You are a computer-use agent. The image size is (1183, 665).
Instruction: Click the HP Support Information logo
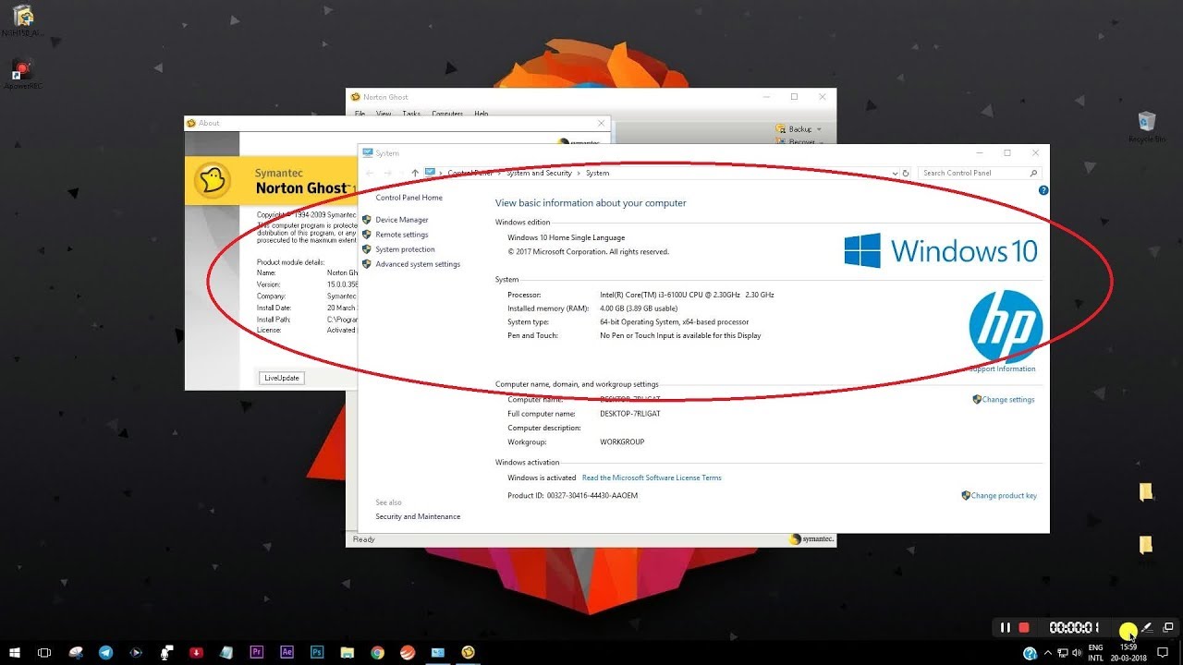[x=1006, y=326]
